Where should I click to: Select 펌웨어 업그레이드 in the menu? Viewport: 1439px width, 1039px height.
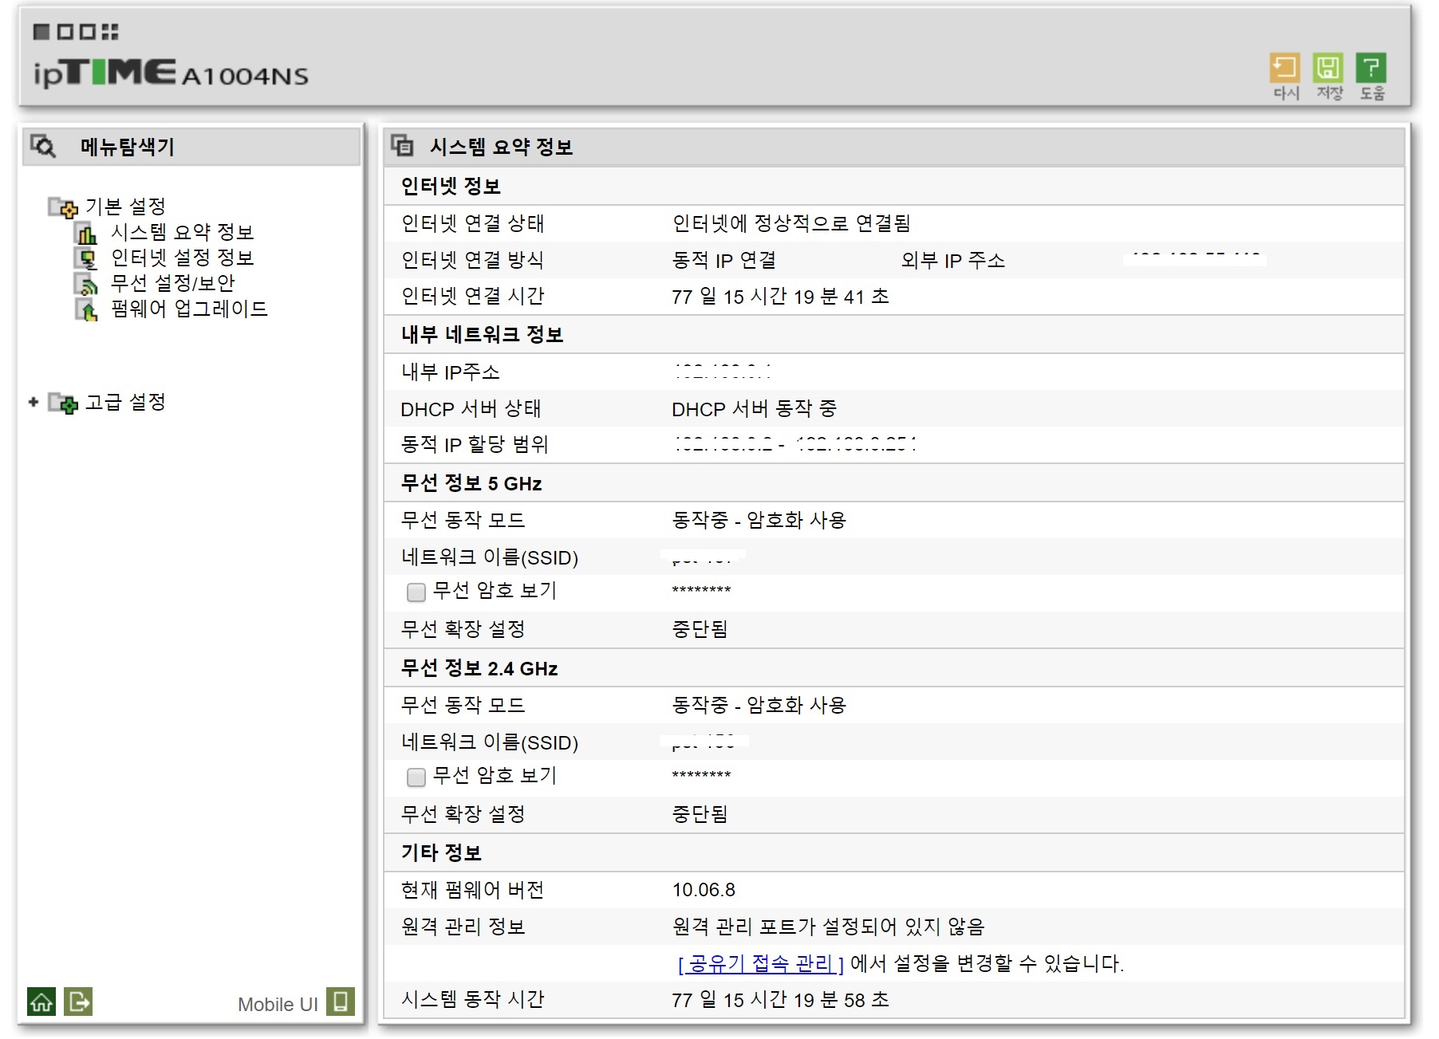pyautogui.click(x=189, y=310)
